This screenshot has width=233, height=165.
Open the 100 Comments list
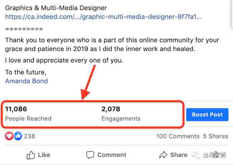coord(178,136)
